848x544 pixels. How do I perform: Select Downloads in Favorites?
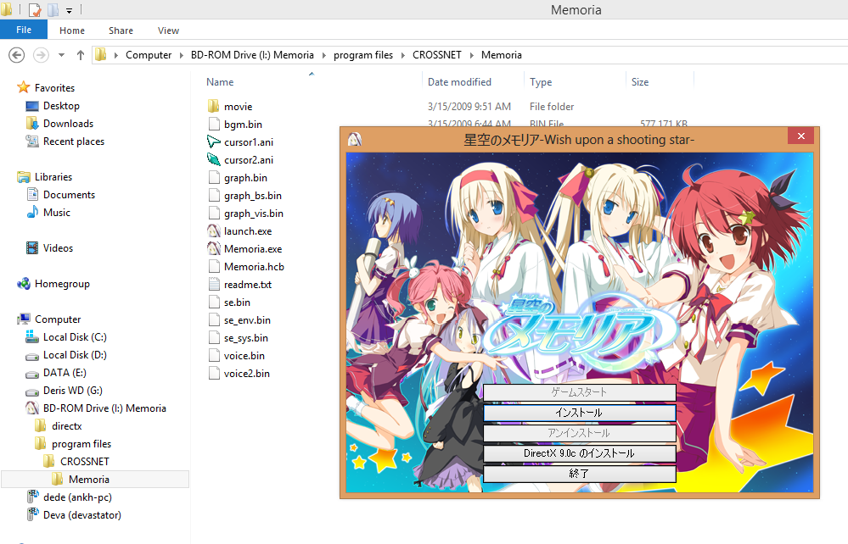[68, 124]
